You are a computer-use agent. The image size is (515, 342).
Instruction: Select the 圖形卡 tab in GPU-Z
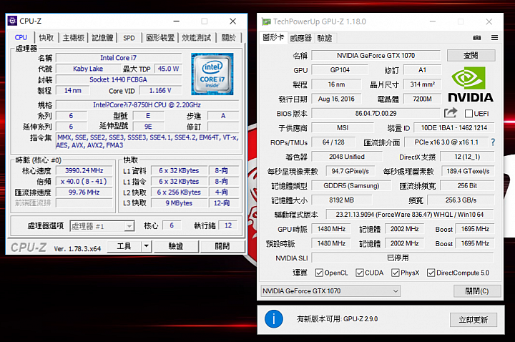[273, 37]
